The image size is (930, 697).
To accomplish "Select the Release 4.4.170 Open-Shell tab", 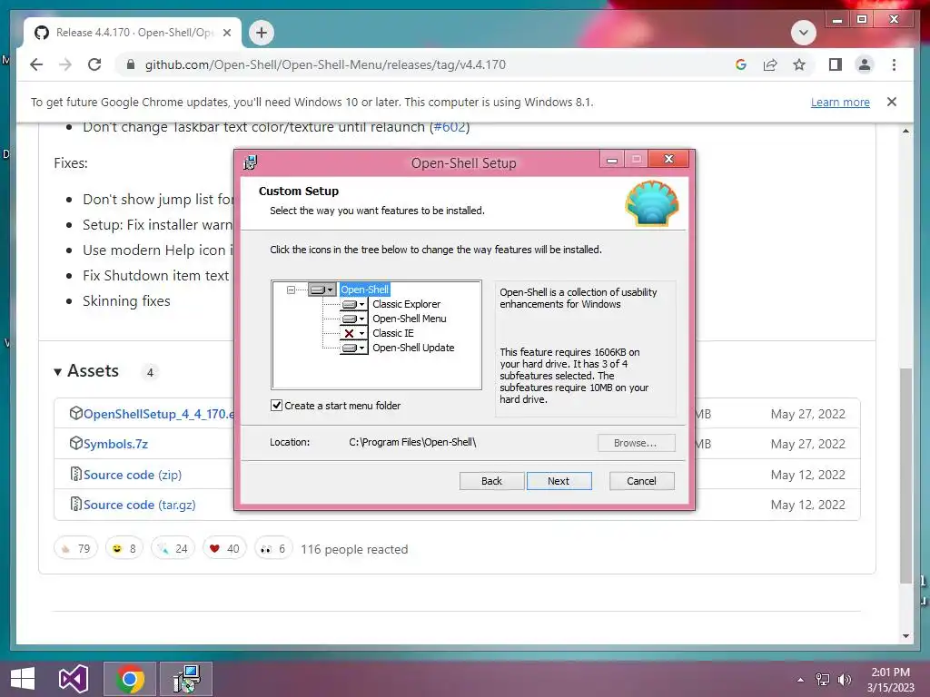I will (133, 33).
